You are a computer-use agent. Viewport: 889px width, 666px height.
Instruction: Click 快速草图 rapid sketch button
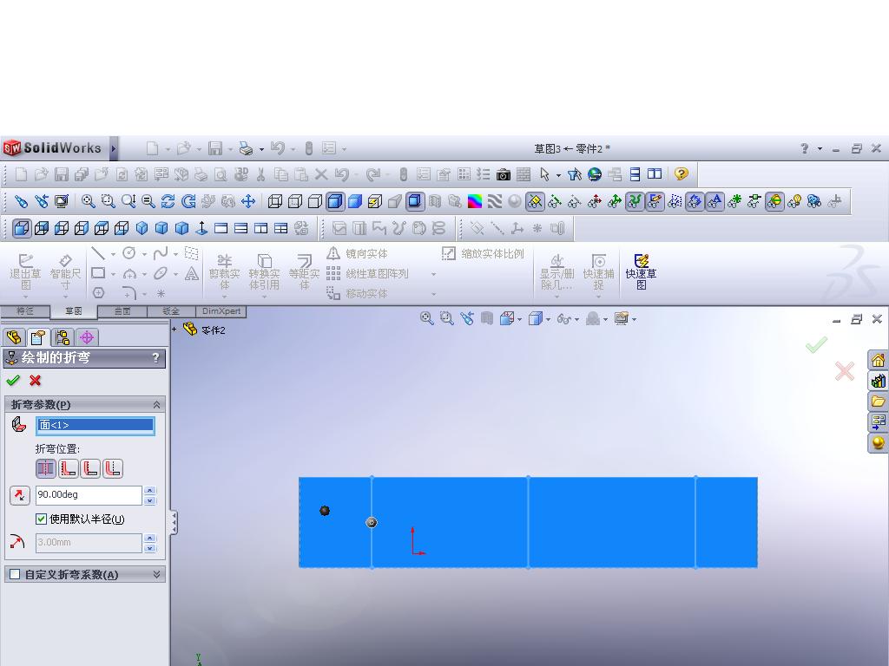pos(642,271)
